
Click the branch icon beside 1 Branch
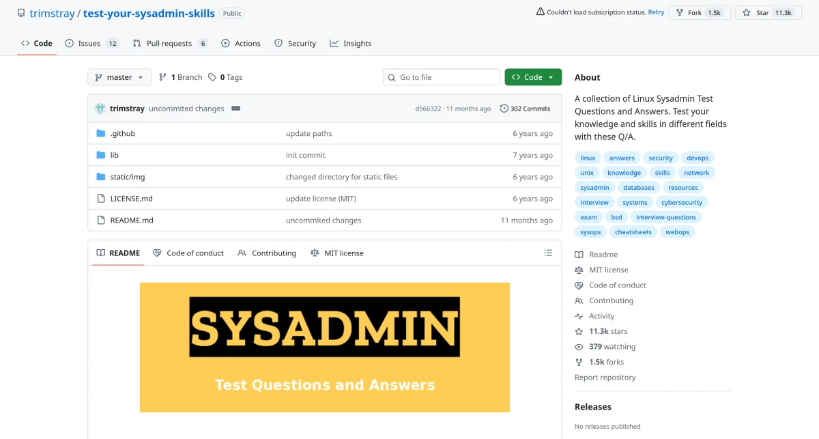tap(163, 77)
